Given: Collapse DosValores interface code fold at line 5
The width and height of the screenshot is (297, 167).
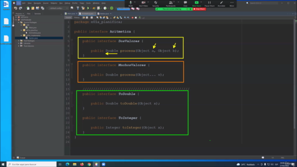Looking at the screenshot, I should click(x=72, y=40).
